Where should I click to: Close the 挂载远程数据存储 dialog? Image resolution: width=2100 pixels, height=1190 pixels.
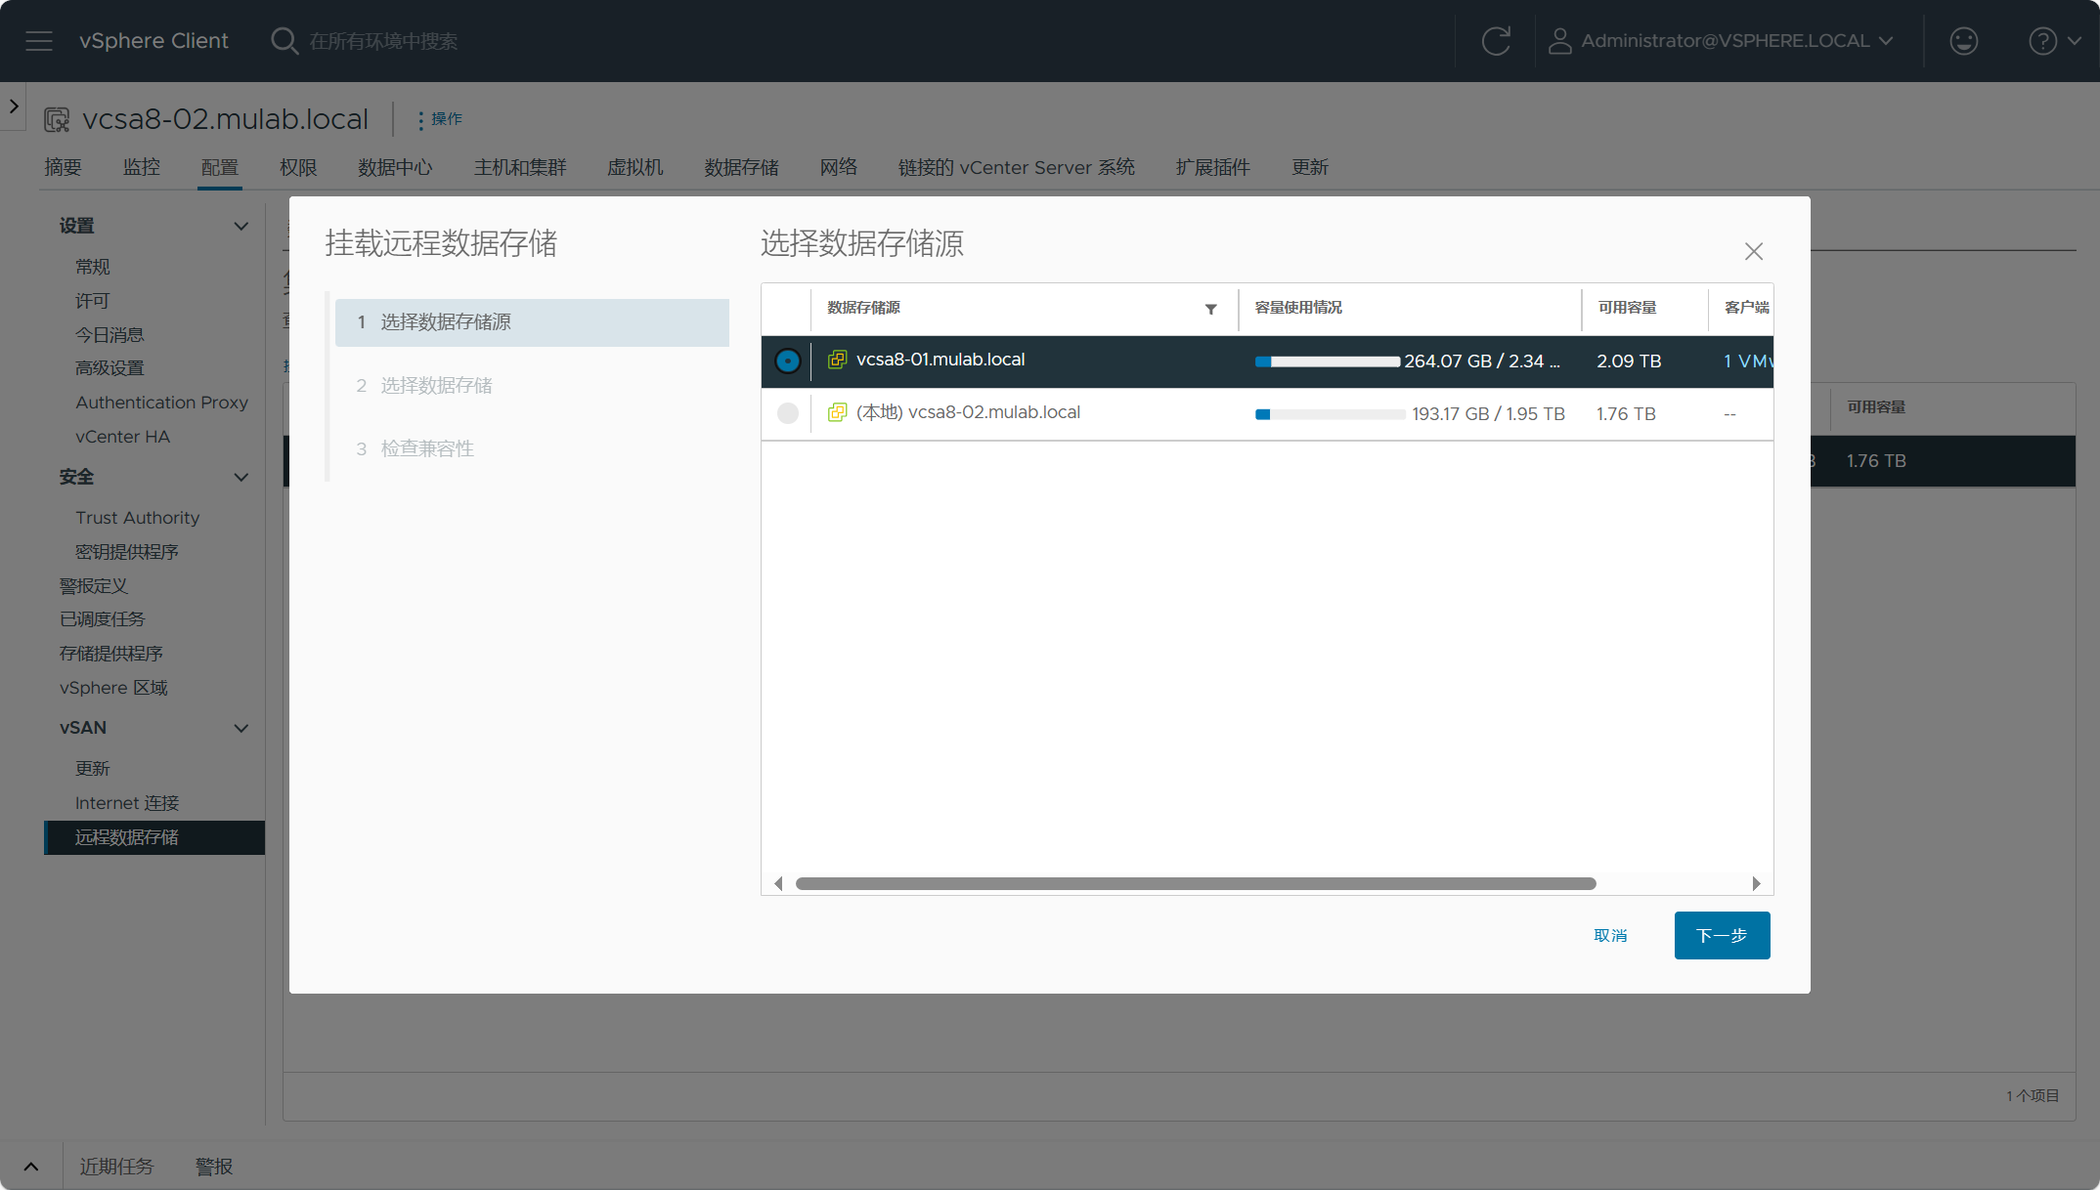[1754, 251]
